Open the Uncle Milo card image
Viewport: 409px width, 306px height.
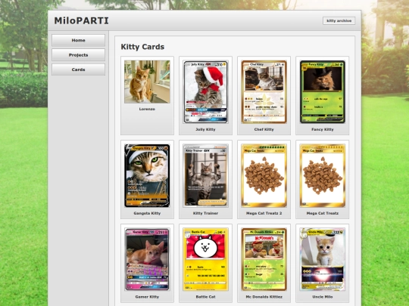(x=323, y=259)
